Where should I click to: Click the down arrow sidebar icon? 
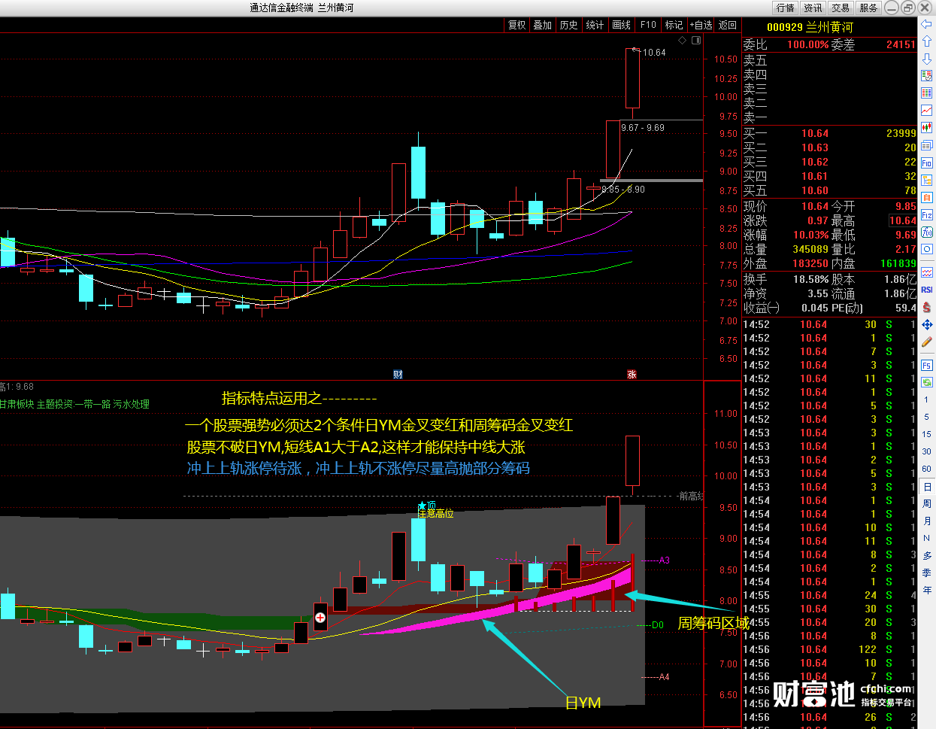pyautogui.click(x=927, y=59)
